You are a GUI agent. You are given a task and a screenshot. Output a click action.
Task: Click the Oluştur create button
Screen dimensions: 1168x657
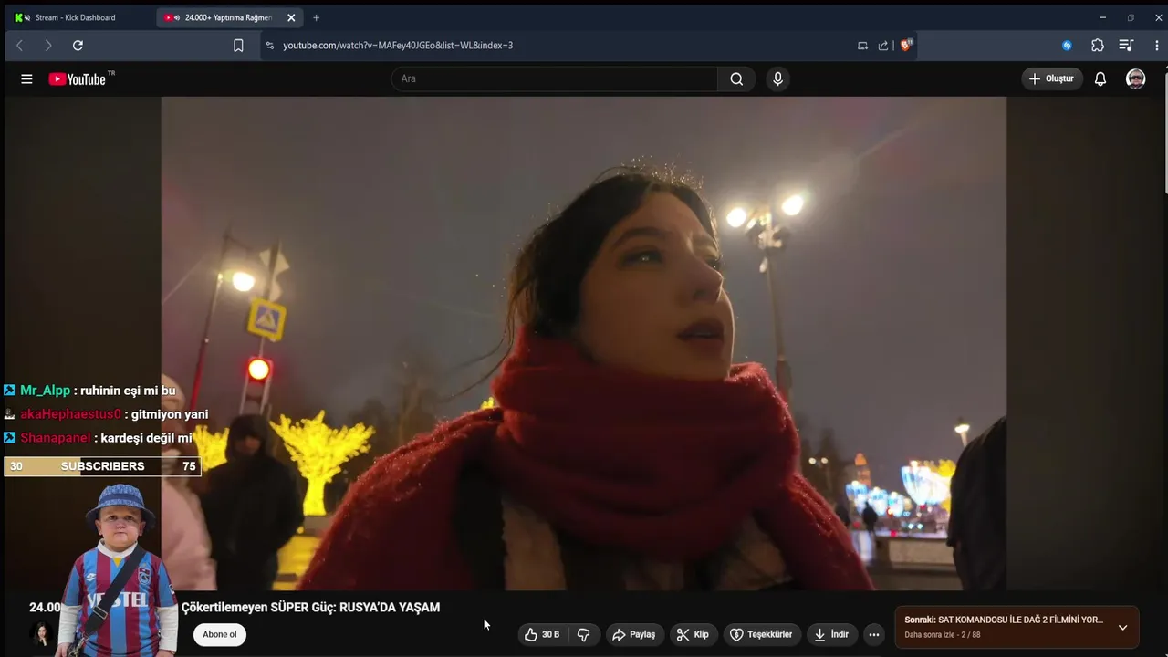(1052, 79)
